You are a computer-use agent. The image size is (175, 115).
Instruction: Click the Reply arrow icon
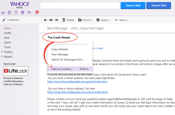point(45,20)
